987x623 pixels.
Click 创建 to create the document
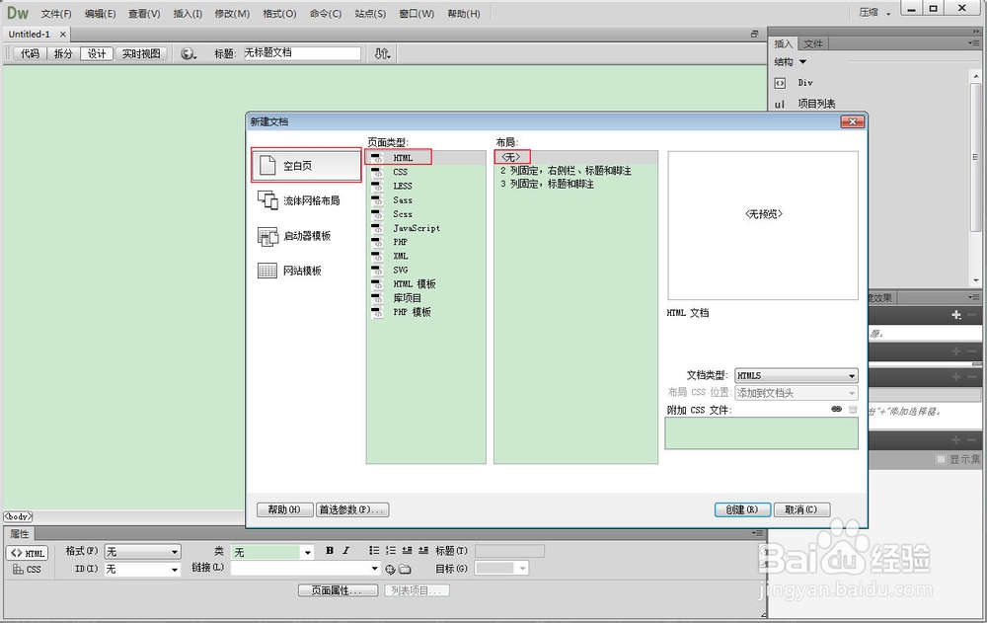pyautogui.click(x=742, y=508)
